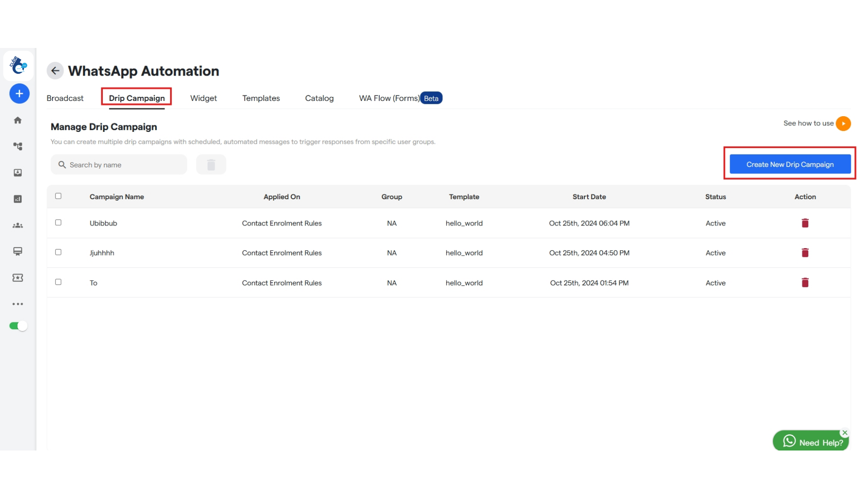Click the grey bulk delete trash button
Viewport: 860px width, 498px height.
tap(211, 165)
